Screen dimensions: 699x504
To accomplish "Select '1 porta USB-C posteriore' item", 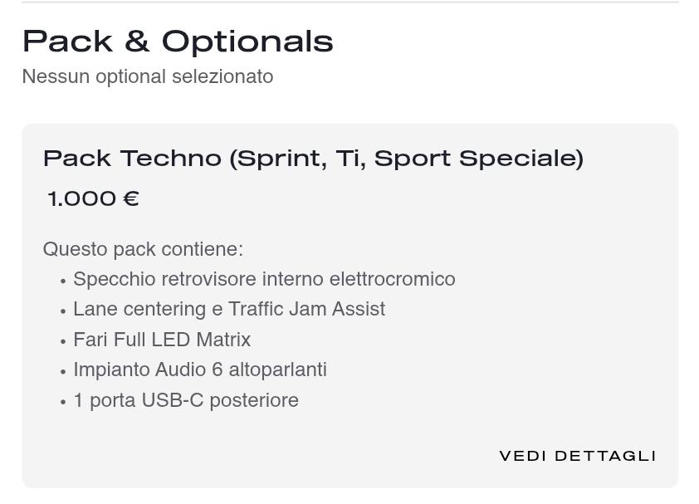I will [x=186, y=400].
